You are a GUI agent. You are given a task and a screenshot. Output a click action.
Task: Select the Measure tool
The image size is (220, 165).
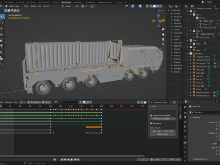pyautogui.click(x=2, y=58)
